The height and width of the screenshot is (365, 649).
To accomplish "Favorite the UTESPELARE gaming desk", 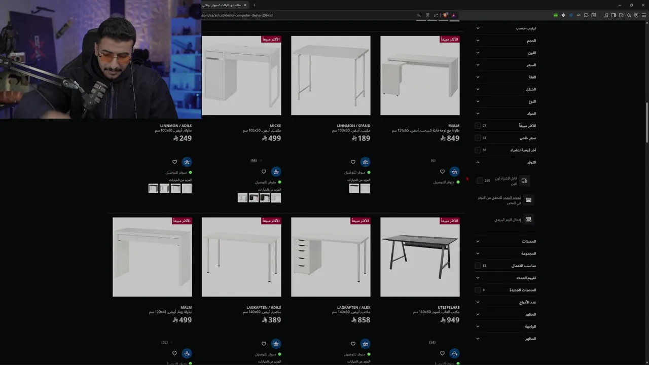I will [x=442, y=353].
